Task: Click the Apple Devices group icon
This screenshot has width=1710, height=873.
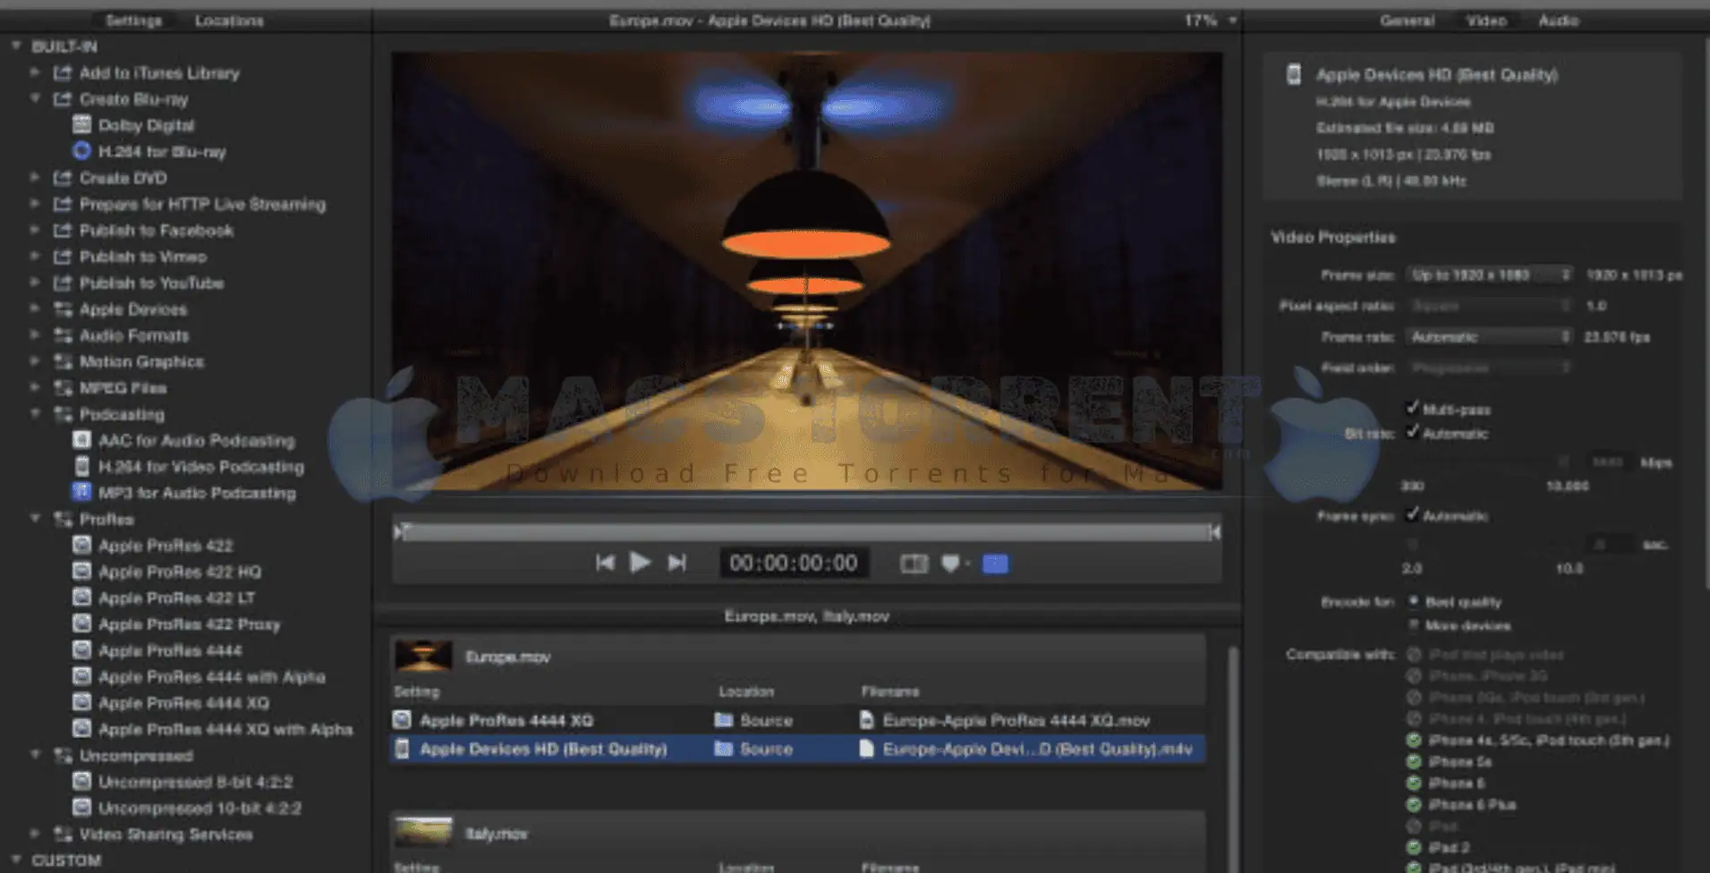Action: pos(63,309)
